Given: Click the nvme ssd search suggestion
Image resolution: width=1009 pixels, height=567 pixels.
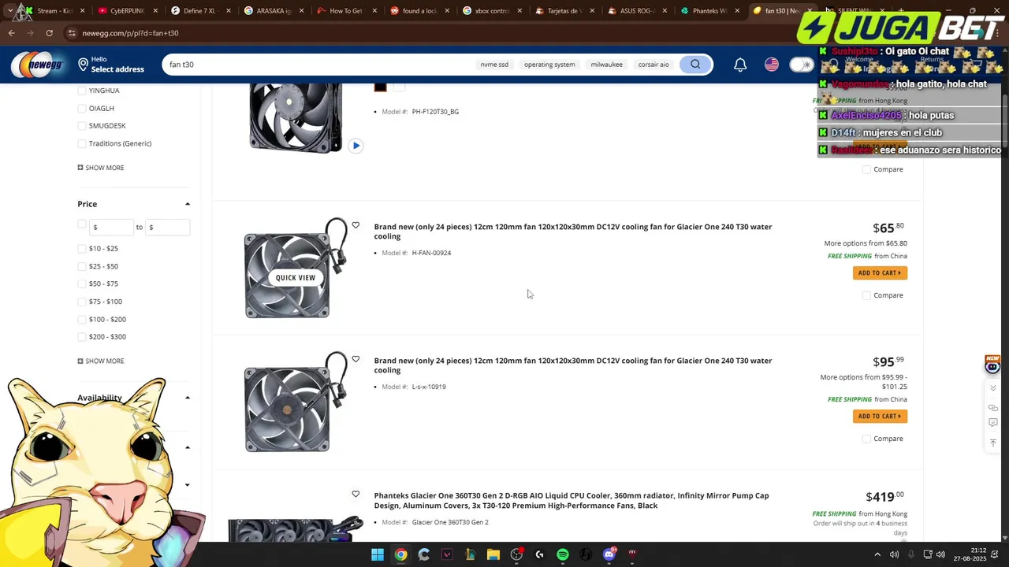Looking at the screenshot, I should (x=494, y=65).
